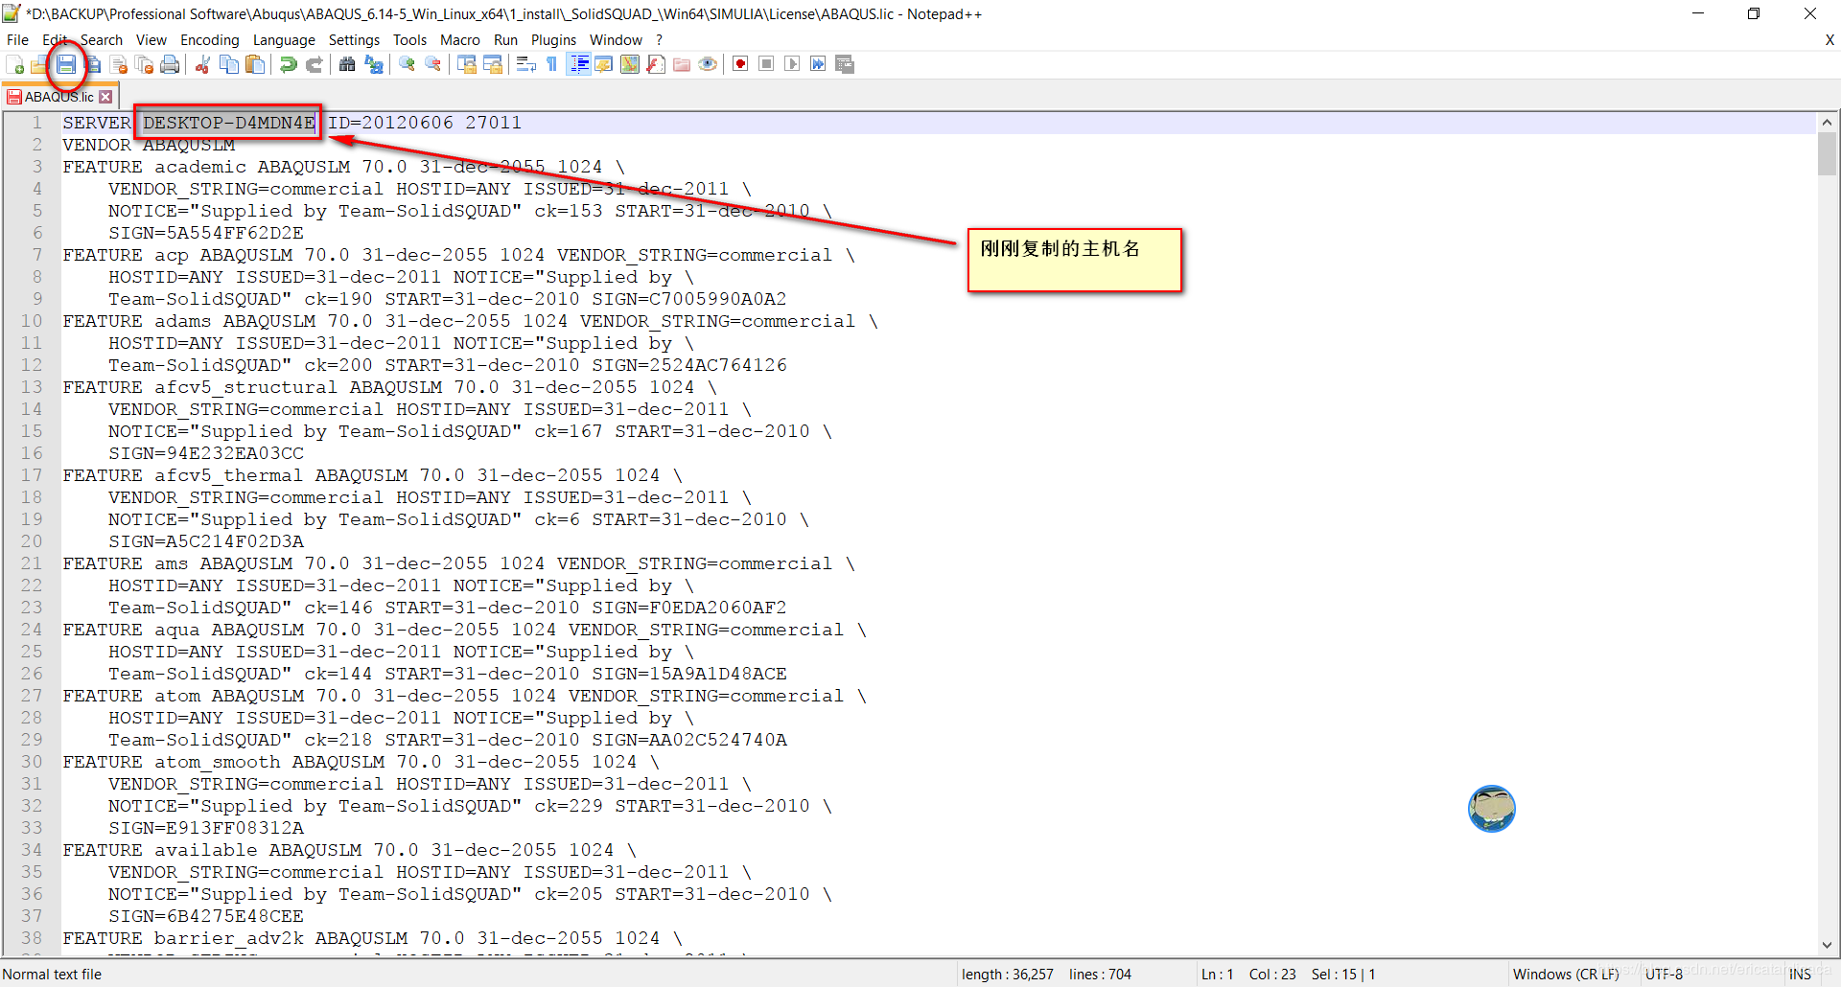
Task: Click the vertical scrollbar thumb
Action: [x=1827, y=154]
